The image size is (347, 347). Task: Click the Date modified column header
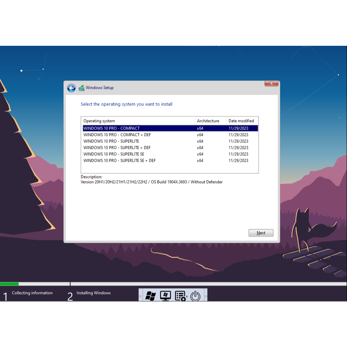[x=242, y=121]
